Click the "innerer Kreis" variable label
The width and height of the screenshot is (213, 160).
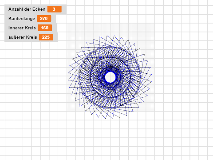[x=22, y=28]
